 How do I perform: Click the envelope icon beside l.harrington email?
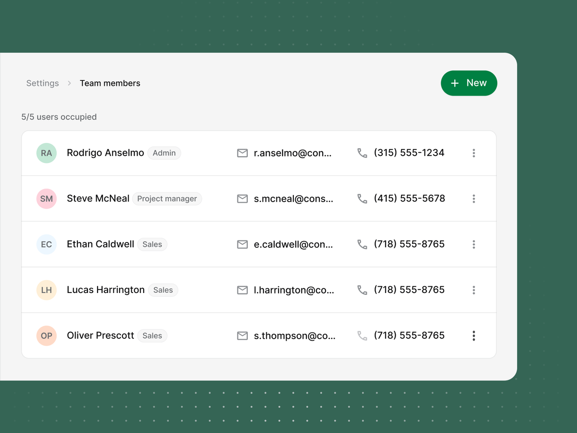(242, 290)
